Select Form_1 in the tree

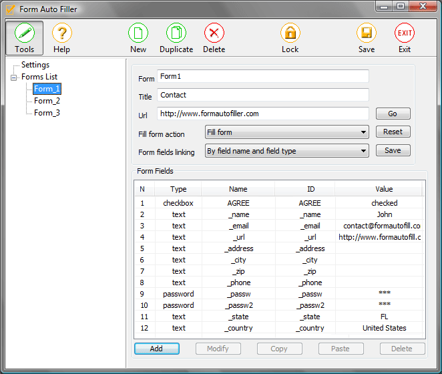tap(47, 89)
